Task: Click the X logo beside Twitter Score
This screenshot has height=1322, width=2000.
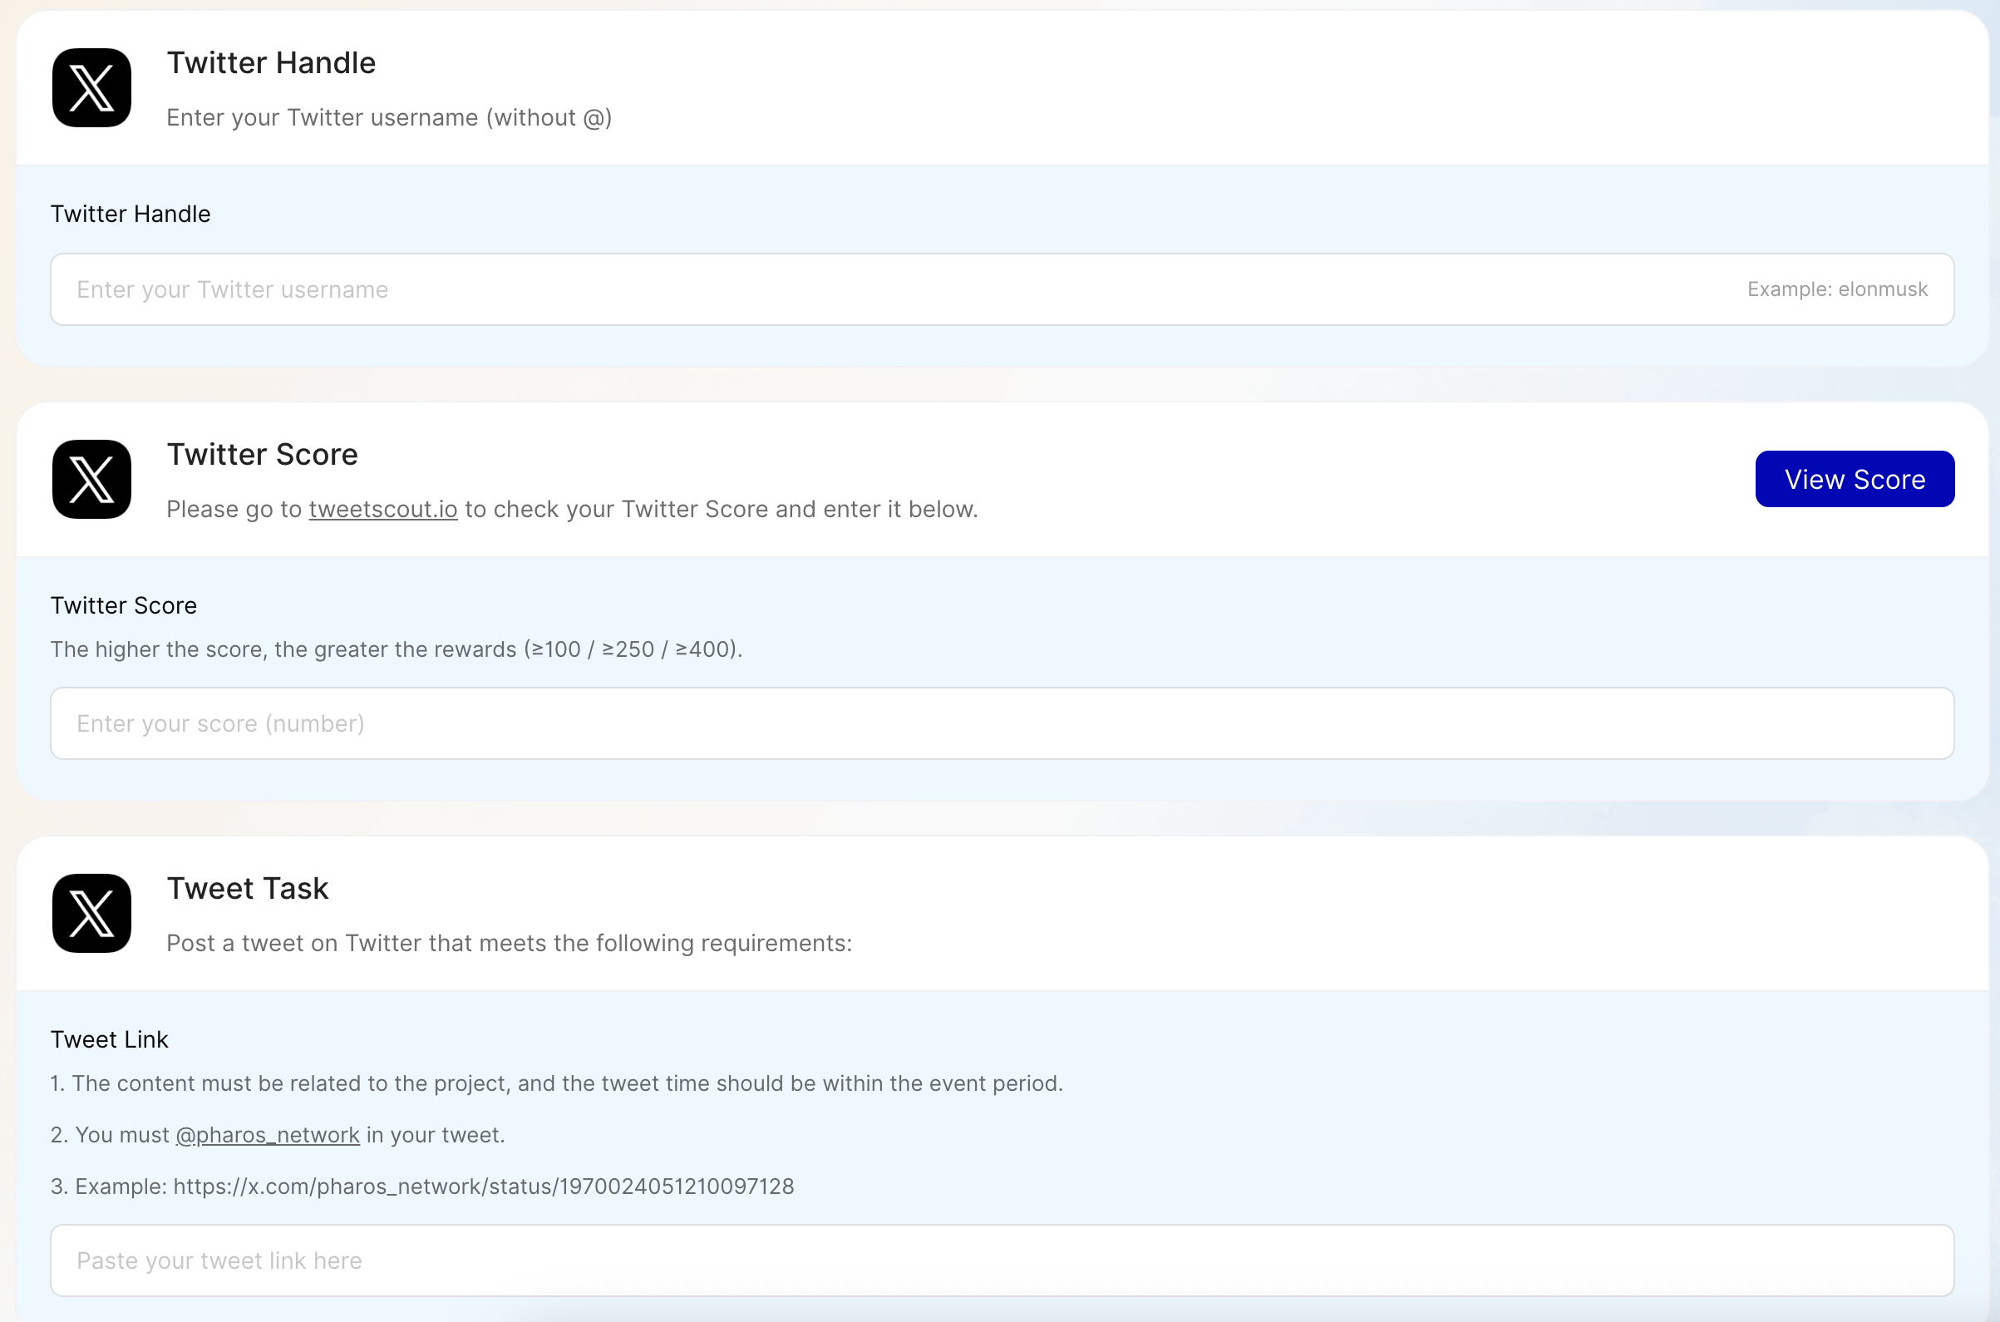Action: 91,479
